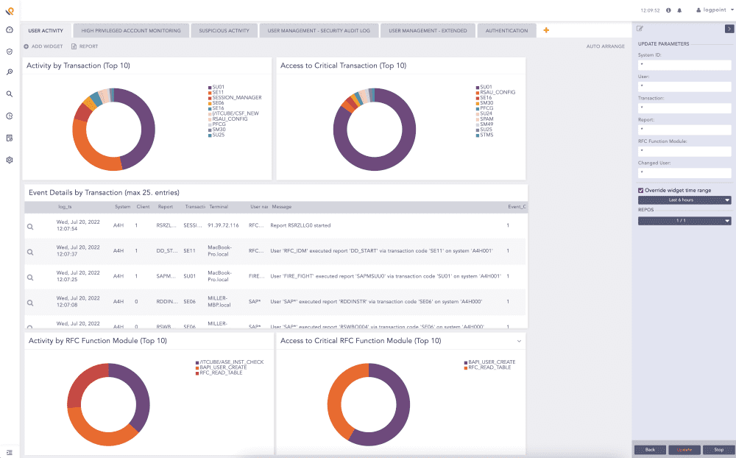
Task: Click the DD_ST... report cell
Action: point(166,251)
